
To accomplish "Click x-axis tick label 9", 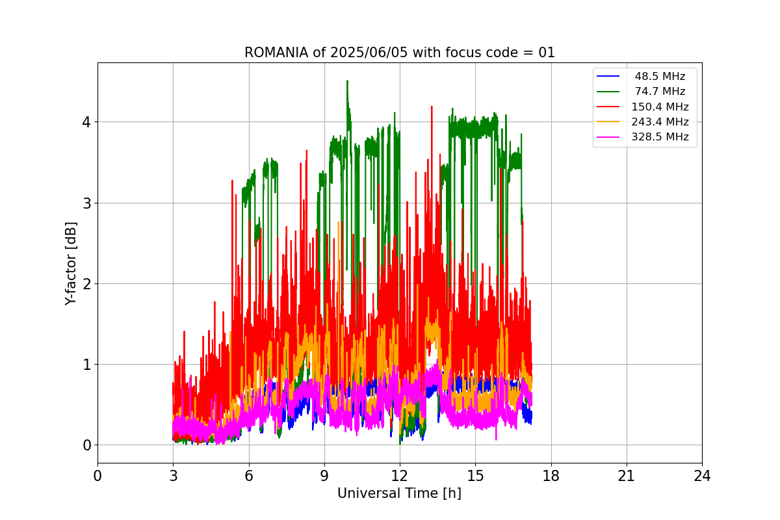I will (324, 476).
